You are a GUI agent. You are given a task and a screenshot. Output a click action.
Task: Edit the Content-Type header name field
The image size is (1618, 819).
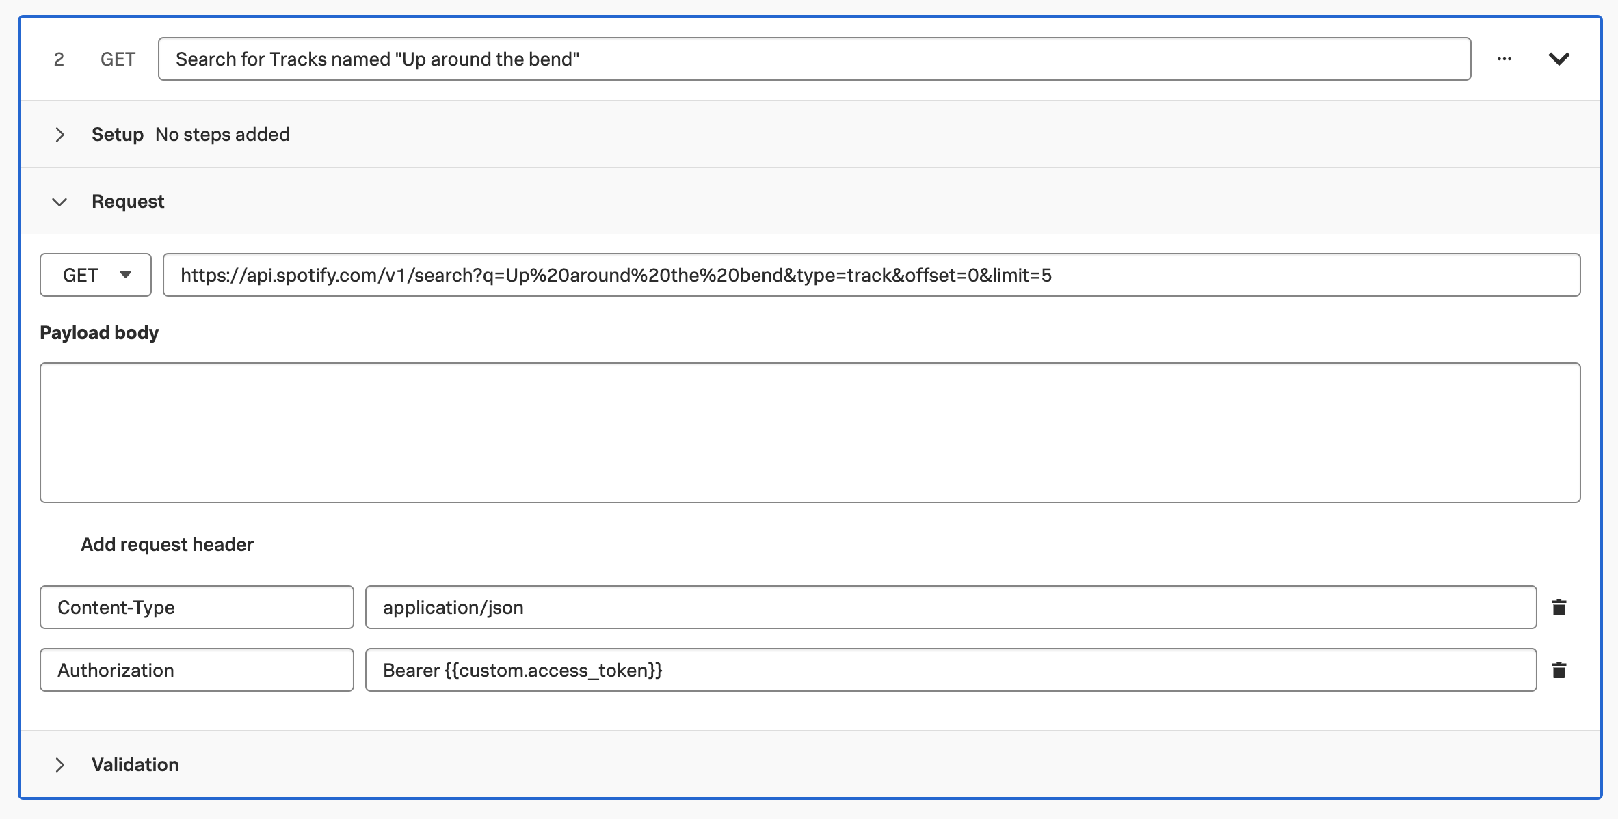pos(197,607)
